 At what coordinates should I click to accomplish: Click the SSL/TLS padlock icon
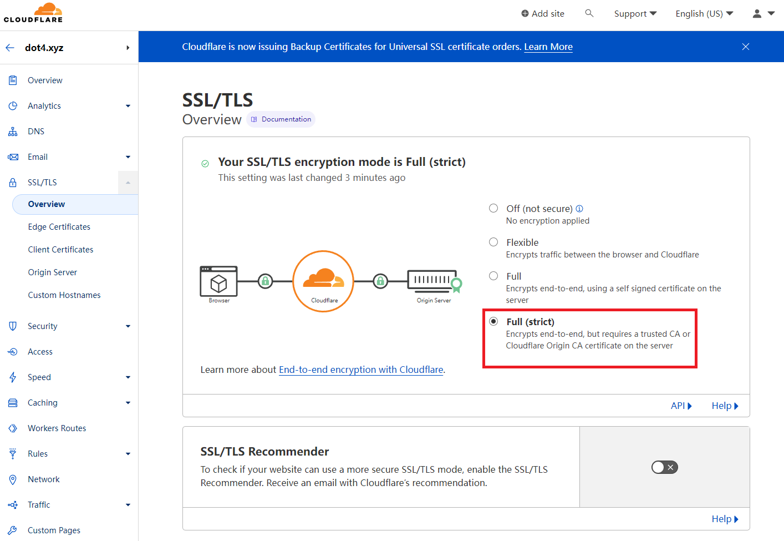point(13,183)
